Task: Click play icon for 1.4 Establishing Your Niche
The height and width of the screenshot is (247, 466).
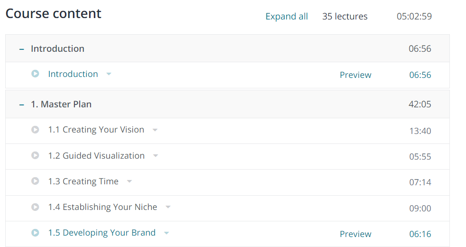Action: tap(35, 207)
